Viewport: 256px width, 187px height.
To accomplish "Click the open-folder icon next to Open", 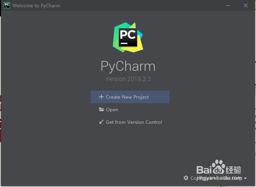I will click(x=101, y=109).
